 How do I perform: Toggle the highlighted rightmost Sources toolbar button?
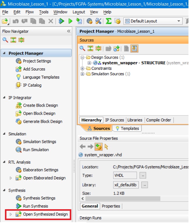tap(134, 48)
